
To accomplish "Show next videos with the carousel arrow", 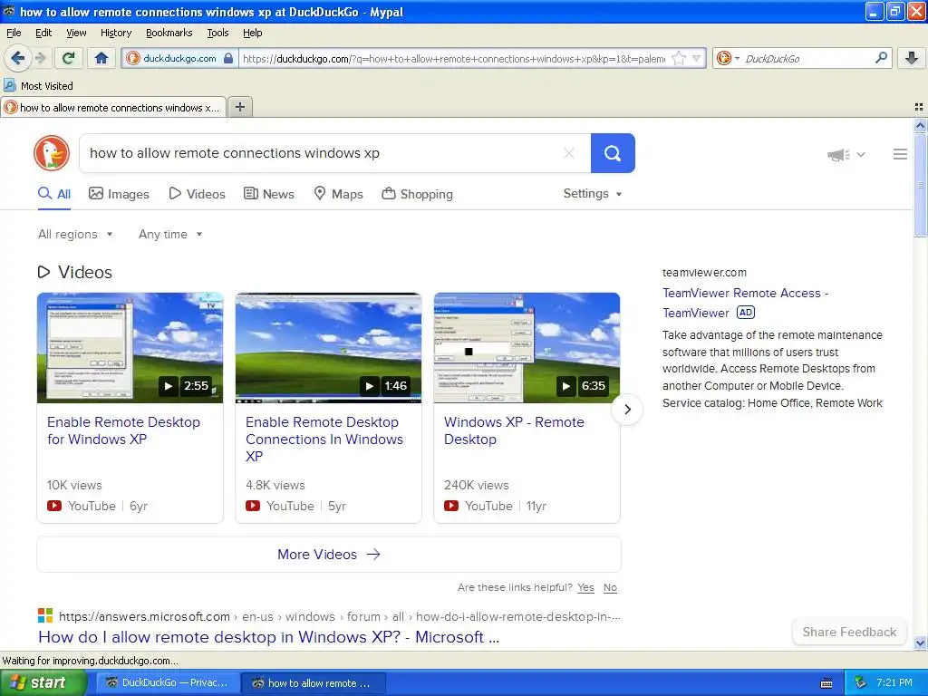I will click(x=627, y=410).
